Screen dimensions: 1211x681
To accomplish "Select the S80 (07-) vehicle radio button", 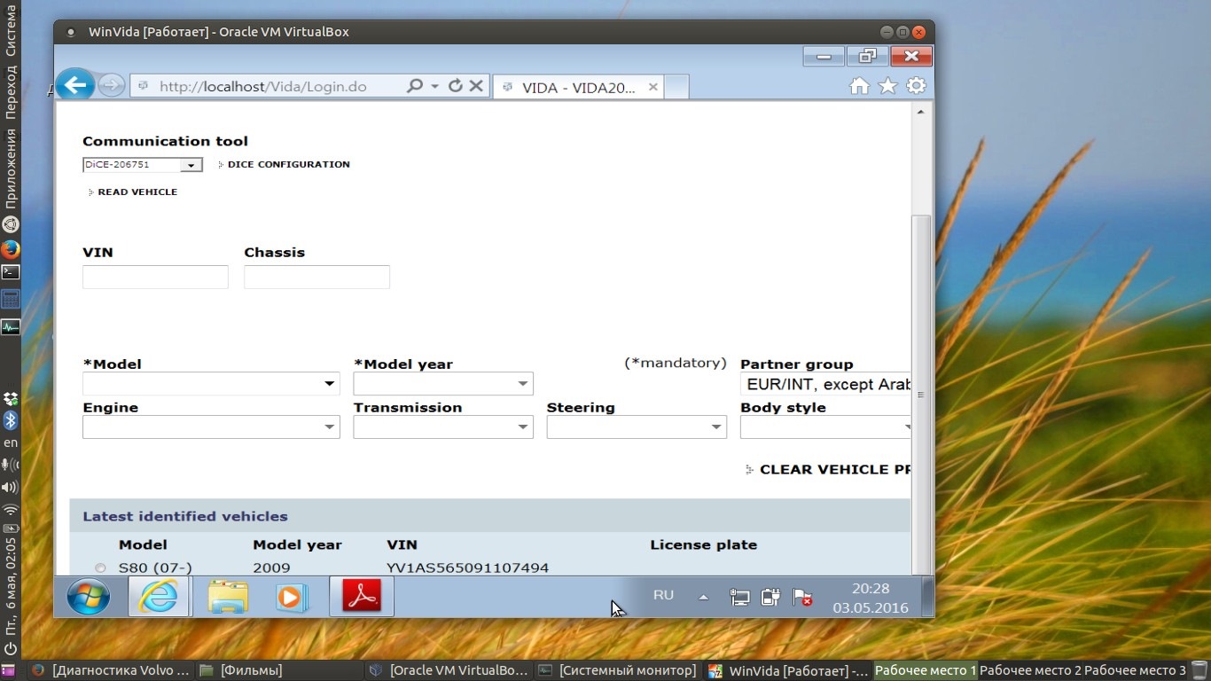I will [x=100, y=568].
